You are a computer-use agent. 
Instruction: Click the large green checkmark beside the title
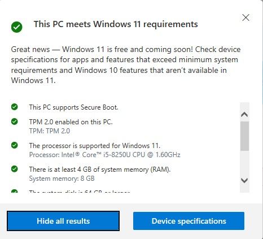click(16, 27)
